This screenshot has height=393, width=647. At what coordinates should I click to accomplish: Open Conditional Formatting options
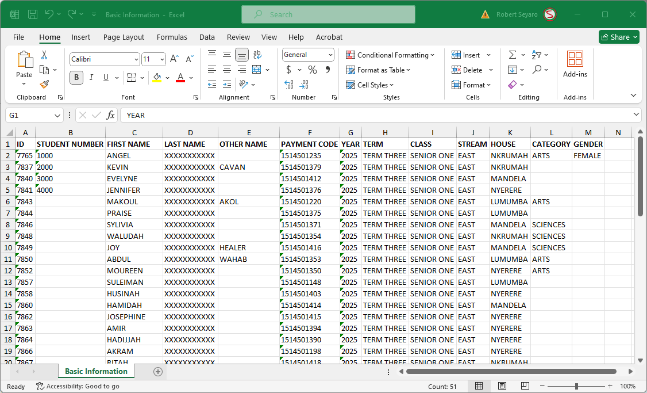pyautogui.click(x=391, y=55)
